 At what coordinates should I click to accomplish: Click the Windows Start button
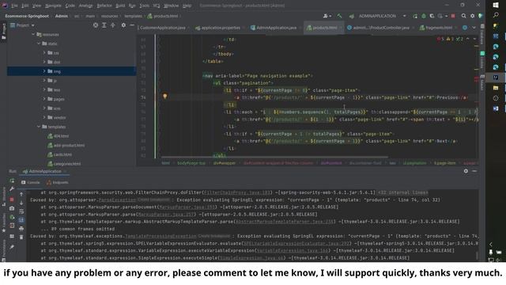point(496,6)
